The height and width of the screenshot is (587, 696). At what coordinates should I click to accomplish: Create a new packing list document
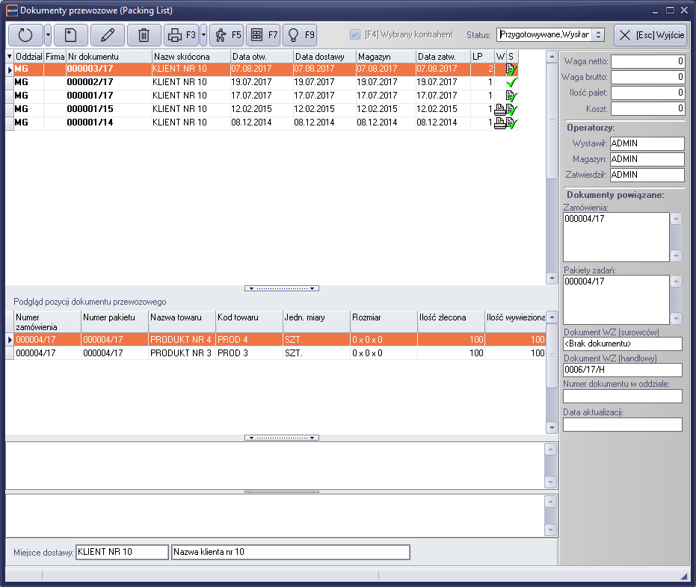71,35
